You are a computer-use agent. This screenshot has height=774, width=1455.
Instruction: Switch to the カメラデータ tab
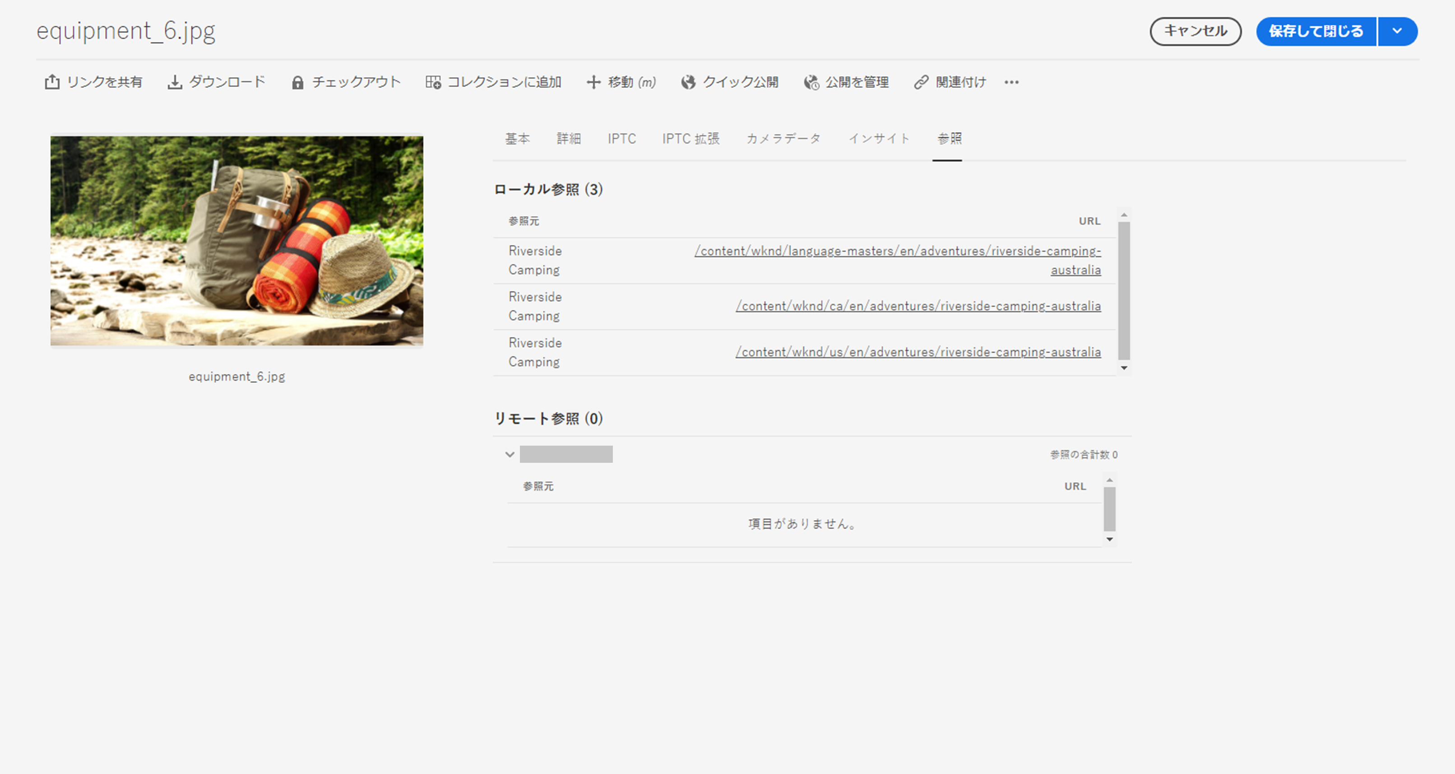(783, 139)
